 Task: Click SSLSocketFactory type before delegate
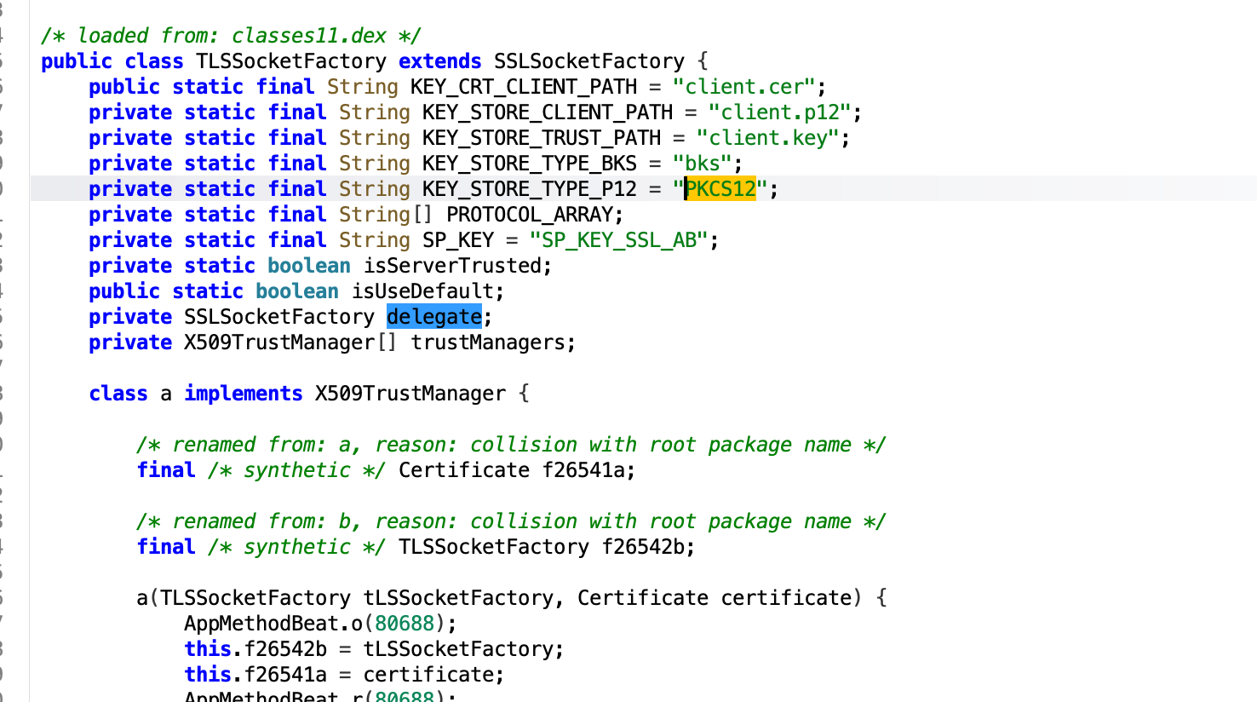coord(279,317)
